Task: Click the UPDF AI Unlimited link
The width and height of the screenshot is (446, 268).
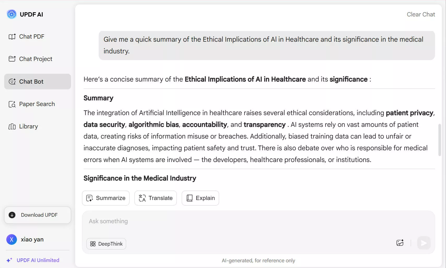Action: 38,260
